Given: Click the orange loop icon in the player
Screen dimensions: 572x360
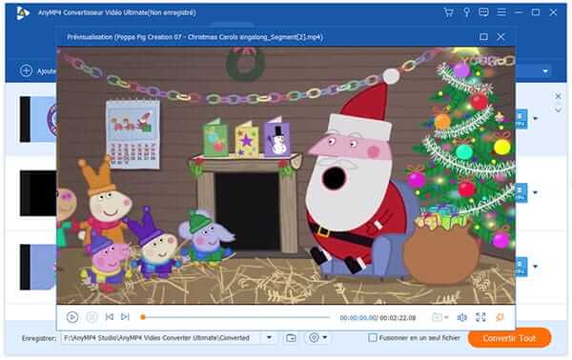Looking at the screenshot, I should (500, 317).
